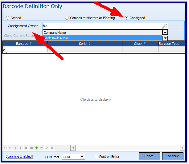Screen dimensions: 189x164
Task: Choose BlackHawk Audio from the list
Action: tap(102, 38)
